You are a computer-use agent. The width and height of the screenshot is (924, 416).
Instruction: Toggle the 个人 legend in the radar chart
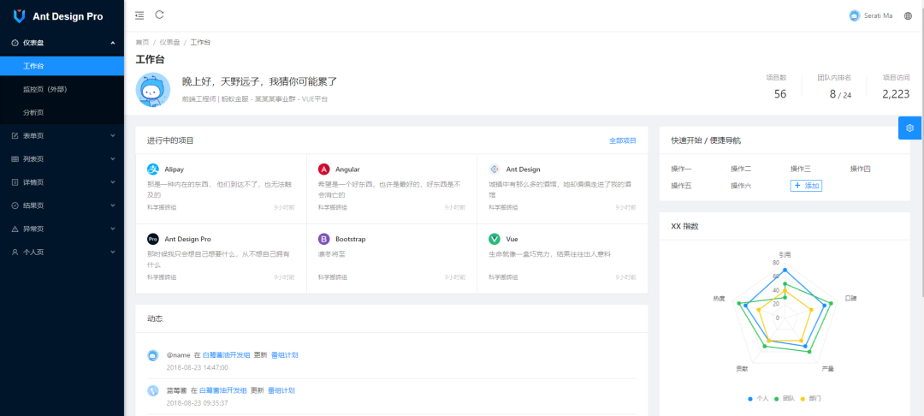(x=758, y=399)
